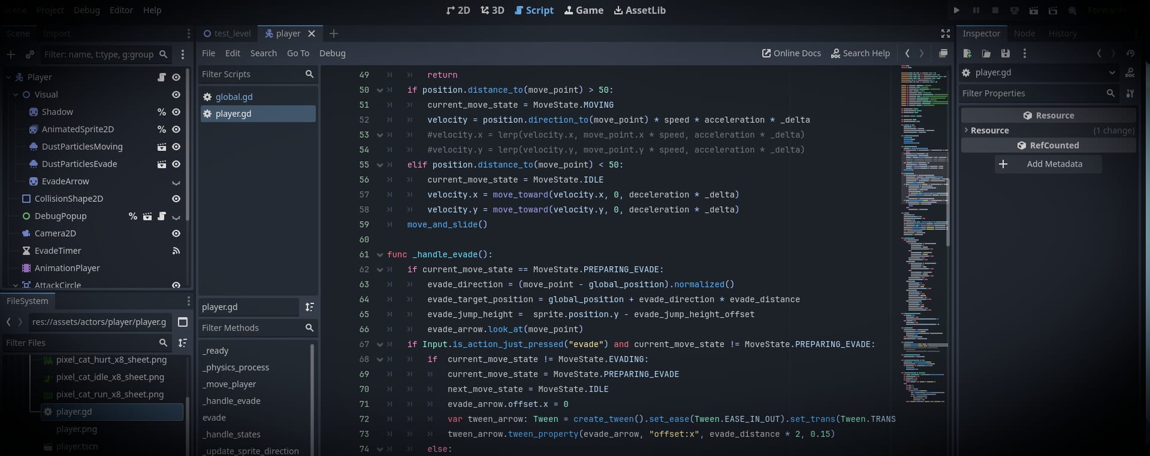Toggle alphabetical sorting of methods list

coord(309,307)
